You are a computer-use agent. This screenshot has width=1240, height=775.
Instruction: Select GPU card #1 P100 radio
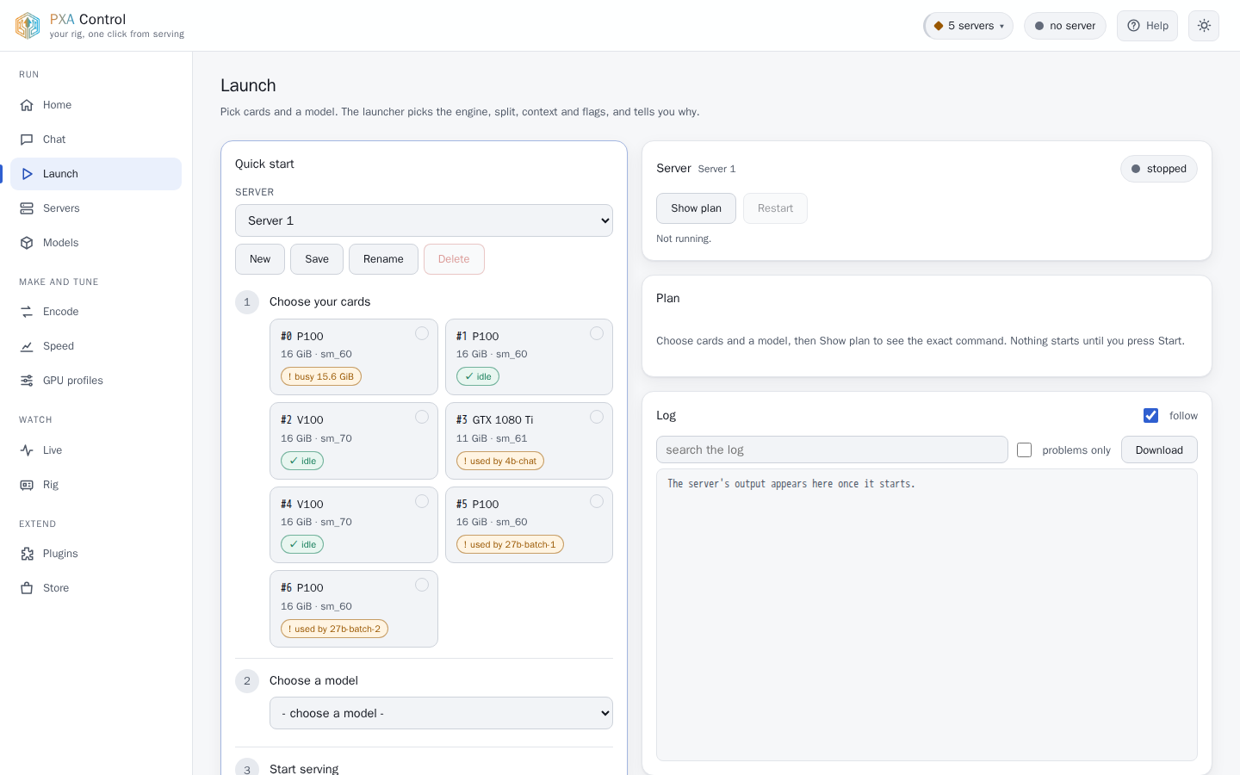pyautogui.click(x=597, y=333)
